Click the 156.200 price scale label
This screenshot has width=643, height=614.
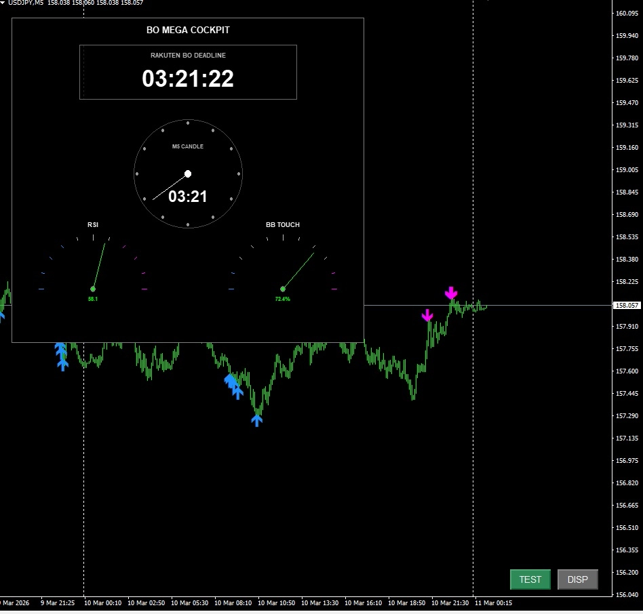coord(627,572)
